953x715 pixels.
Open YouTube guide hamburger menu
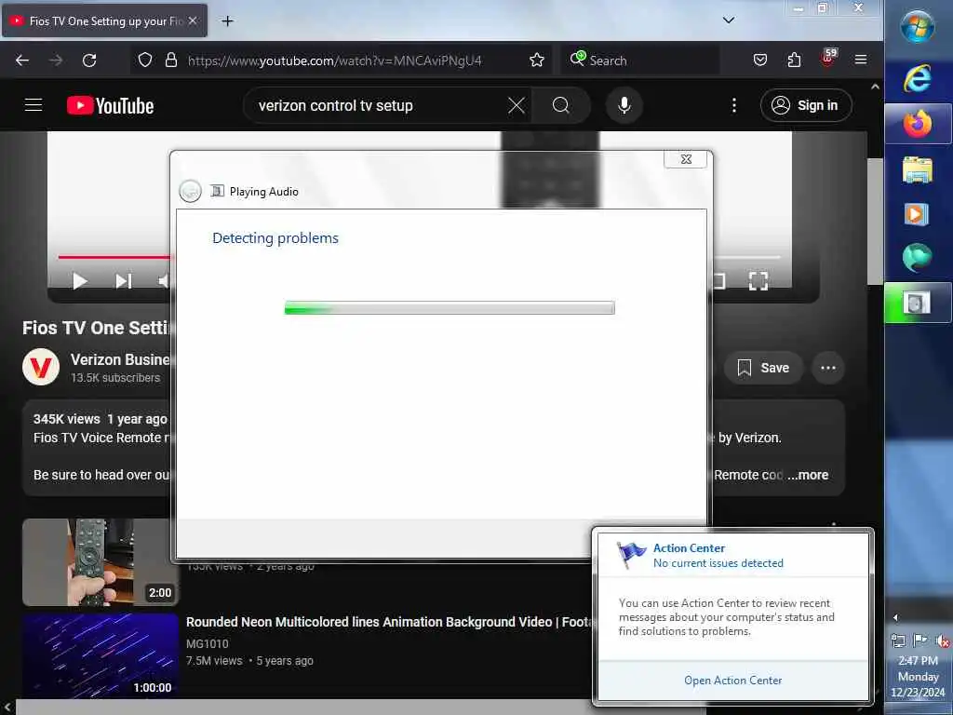coord(34,105)
